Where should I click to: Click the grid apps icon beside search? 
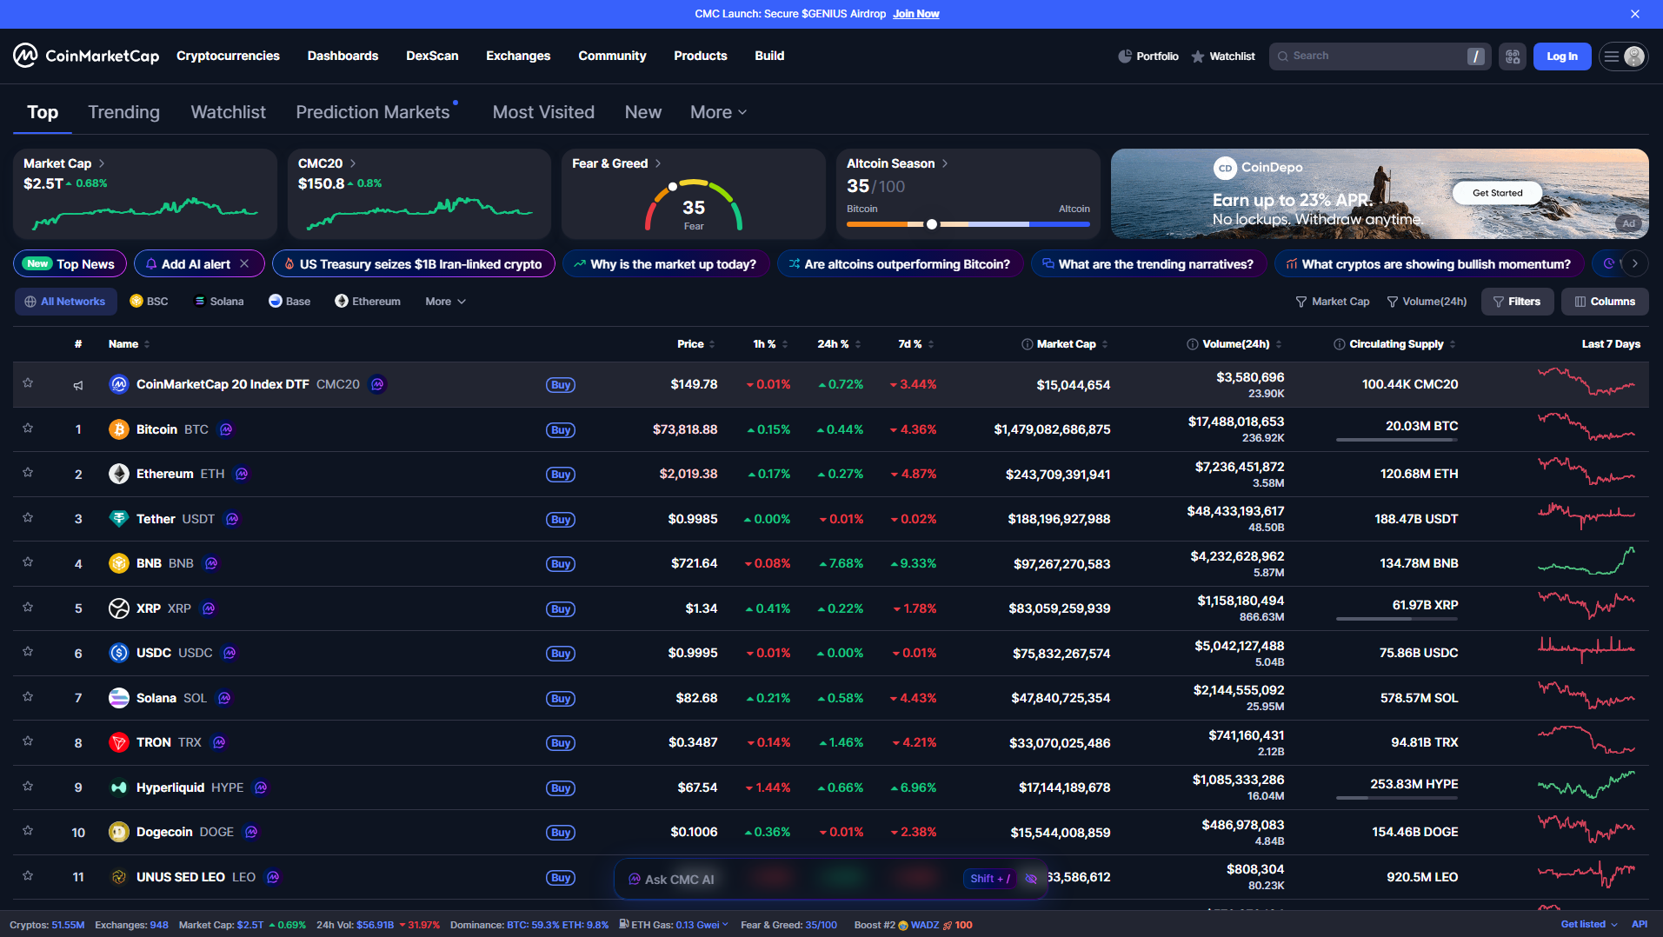pyautogui.click(x=1513, y=56)
